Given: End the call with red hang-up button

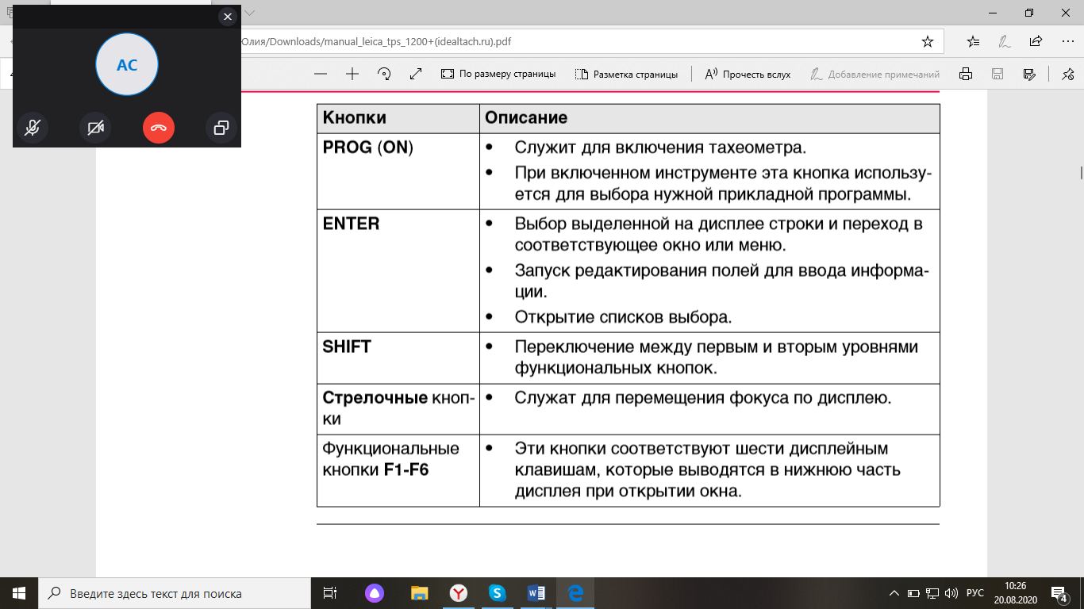Looking at the screenshot, I should click(x=159, y=128).
